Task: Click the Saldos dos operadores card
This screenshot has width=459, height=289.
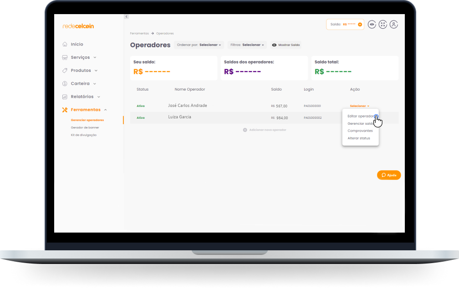Action: (264, 68)
